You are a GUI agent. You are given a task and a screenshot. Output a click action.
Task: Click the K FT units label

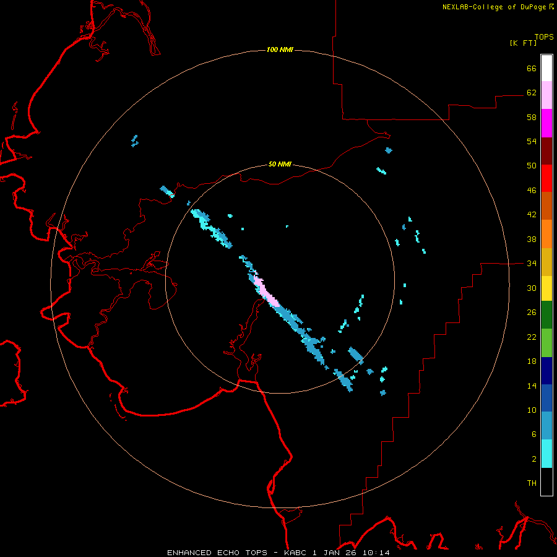(524, 43)
